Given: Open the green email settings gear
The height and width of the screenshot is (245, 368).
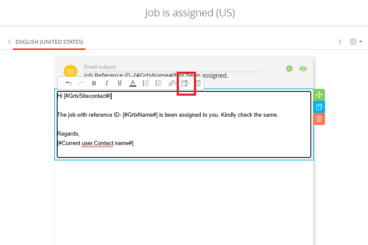Looking at the screenshot, I should tap(289, 69).
